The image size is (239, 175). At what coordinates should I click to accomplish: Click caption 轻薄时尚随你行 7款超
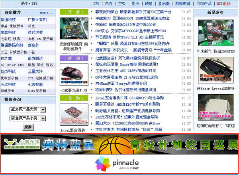click(215, 126)
